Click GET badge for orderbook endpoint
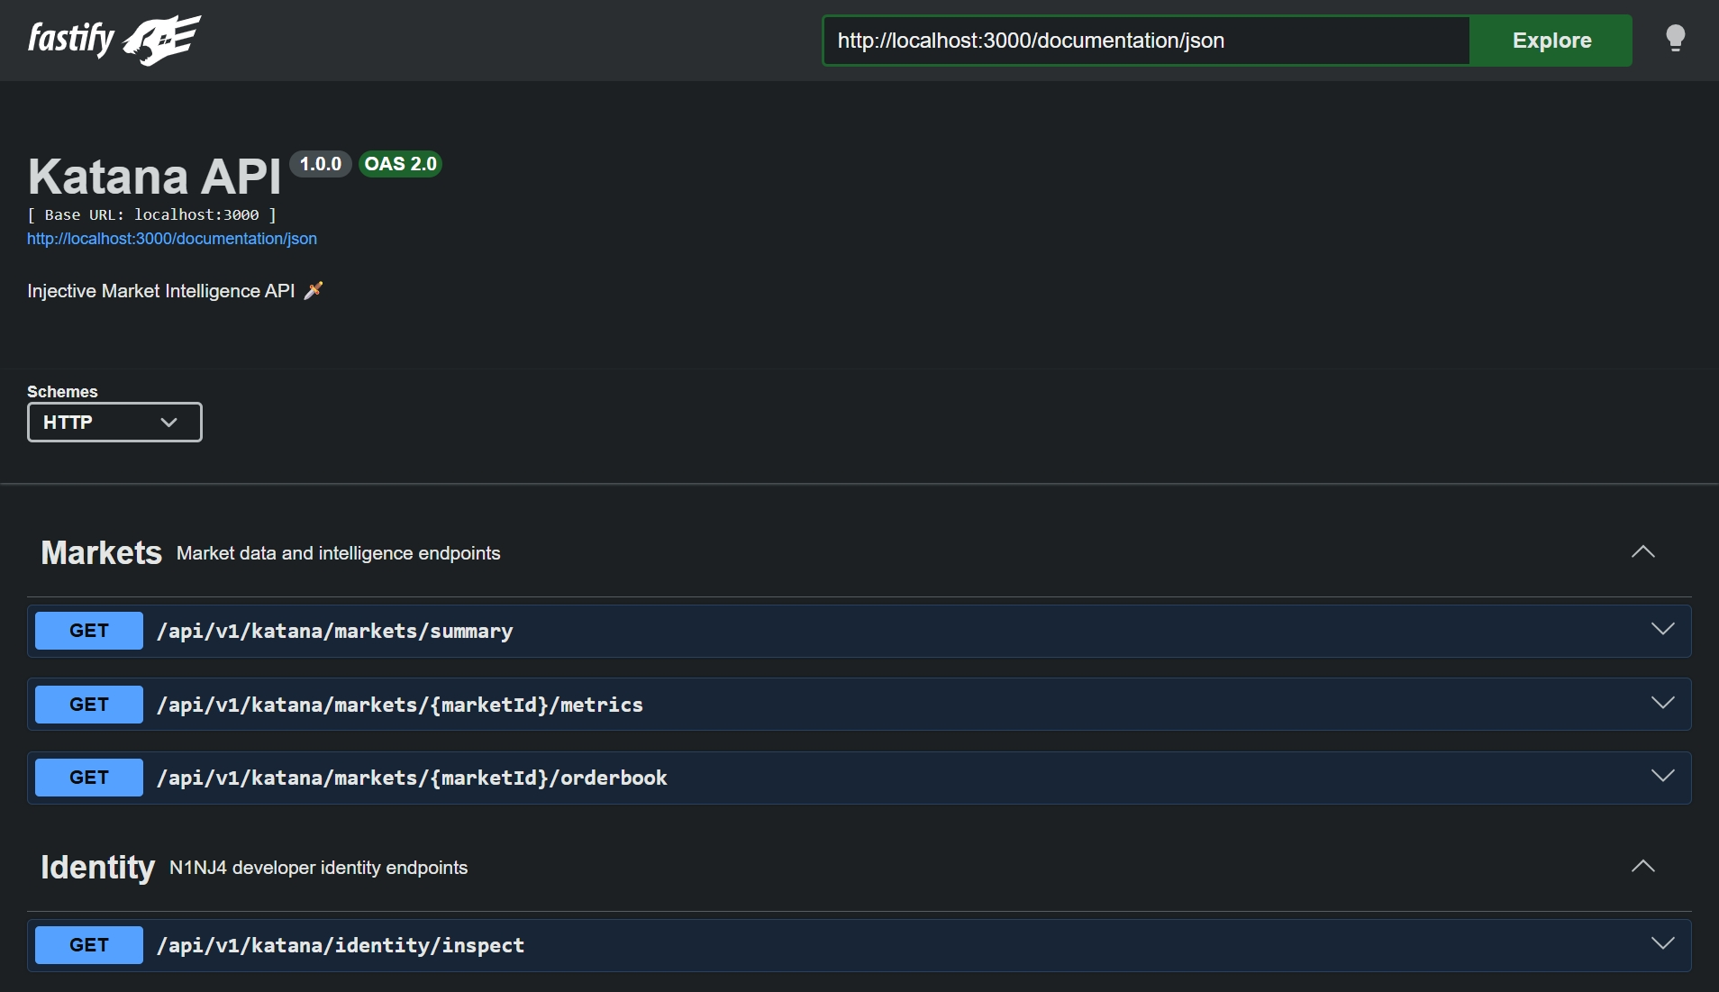Screen dimensions: 1719x992 click(89, 778)
